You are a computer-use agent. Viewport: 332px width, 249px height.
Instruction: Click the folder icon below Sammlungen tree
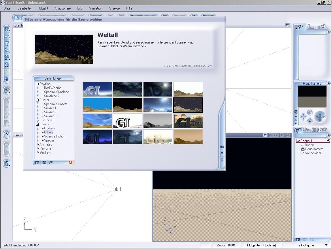(x=51, y=163)
